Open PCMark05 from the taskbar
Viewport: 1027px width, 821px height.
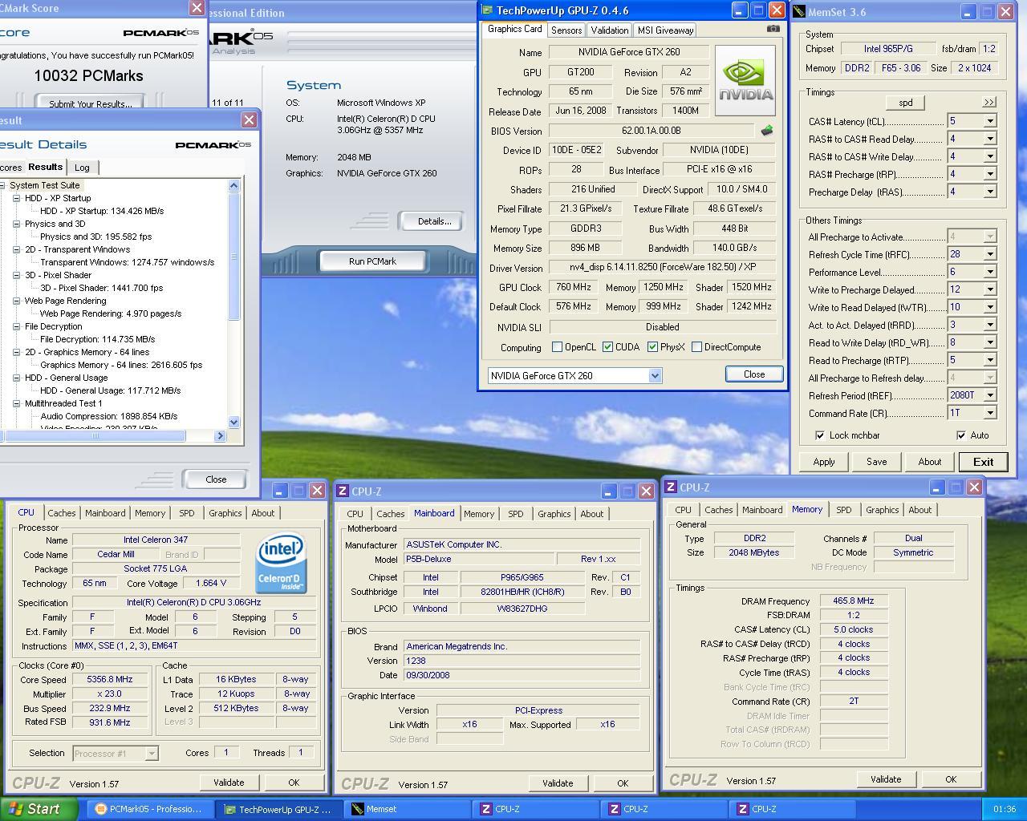pyautogui.click(x=149, y=809)
